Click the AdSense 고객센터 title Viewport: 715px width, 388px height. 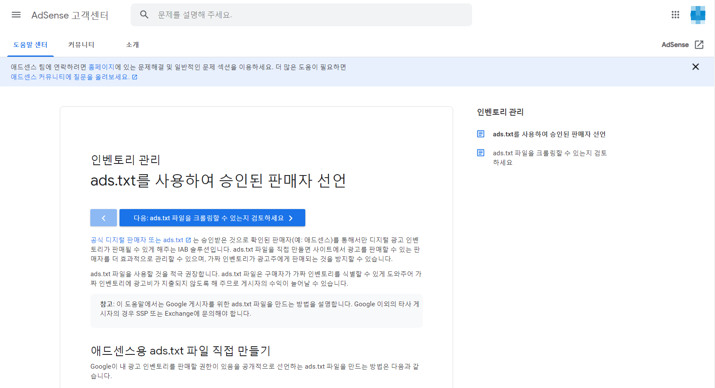coord(70,15)
